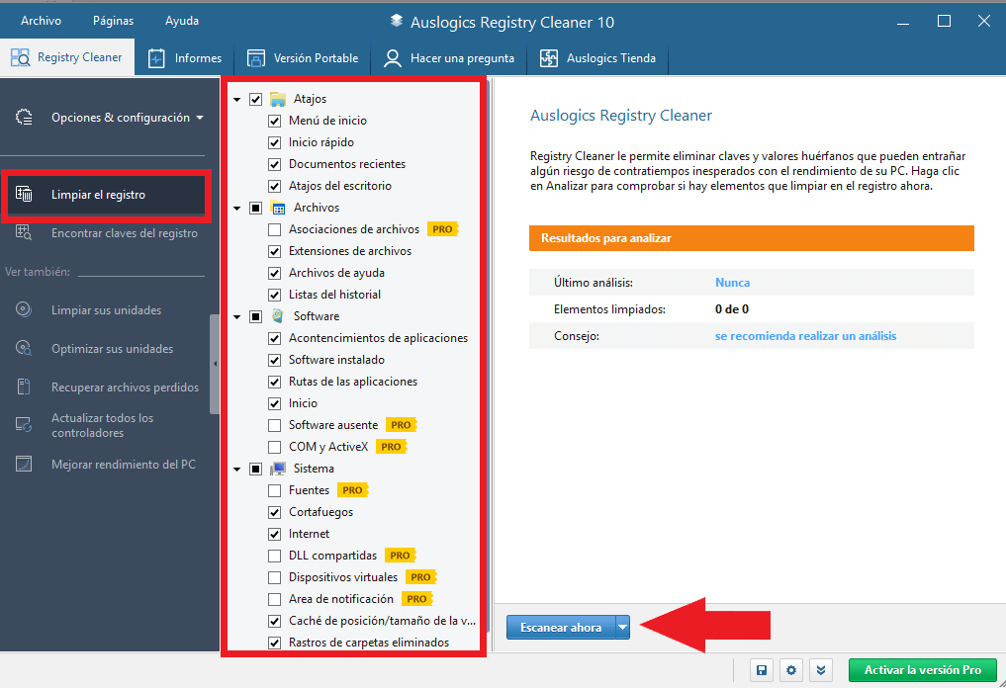Click the settings gear icon in the bottom bar

pos(791,670)
